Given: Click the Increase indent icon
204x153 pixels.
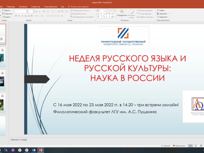Looking at the screenshot, I should coord(62,11).
